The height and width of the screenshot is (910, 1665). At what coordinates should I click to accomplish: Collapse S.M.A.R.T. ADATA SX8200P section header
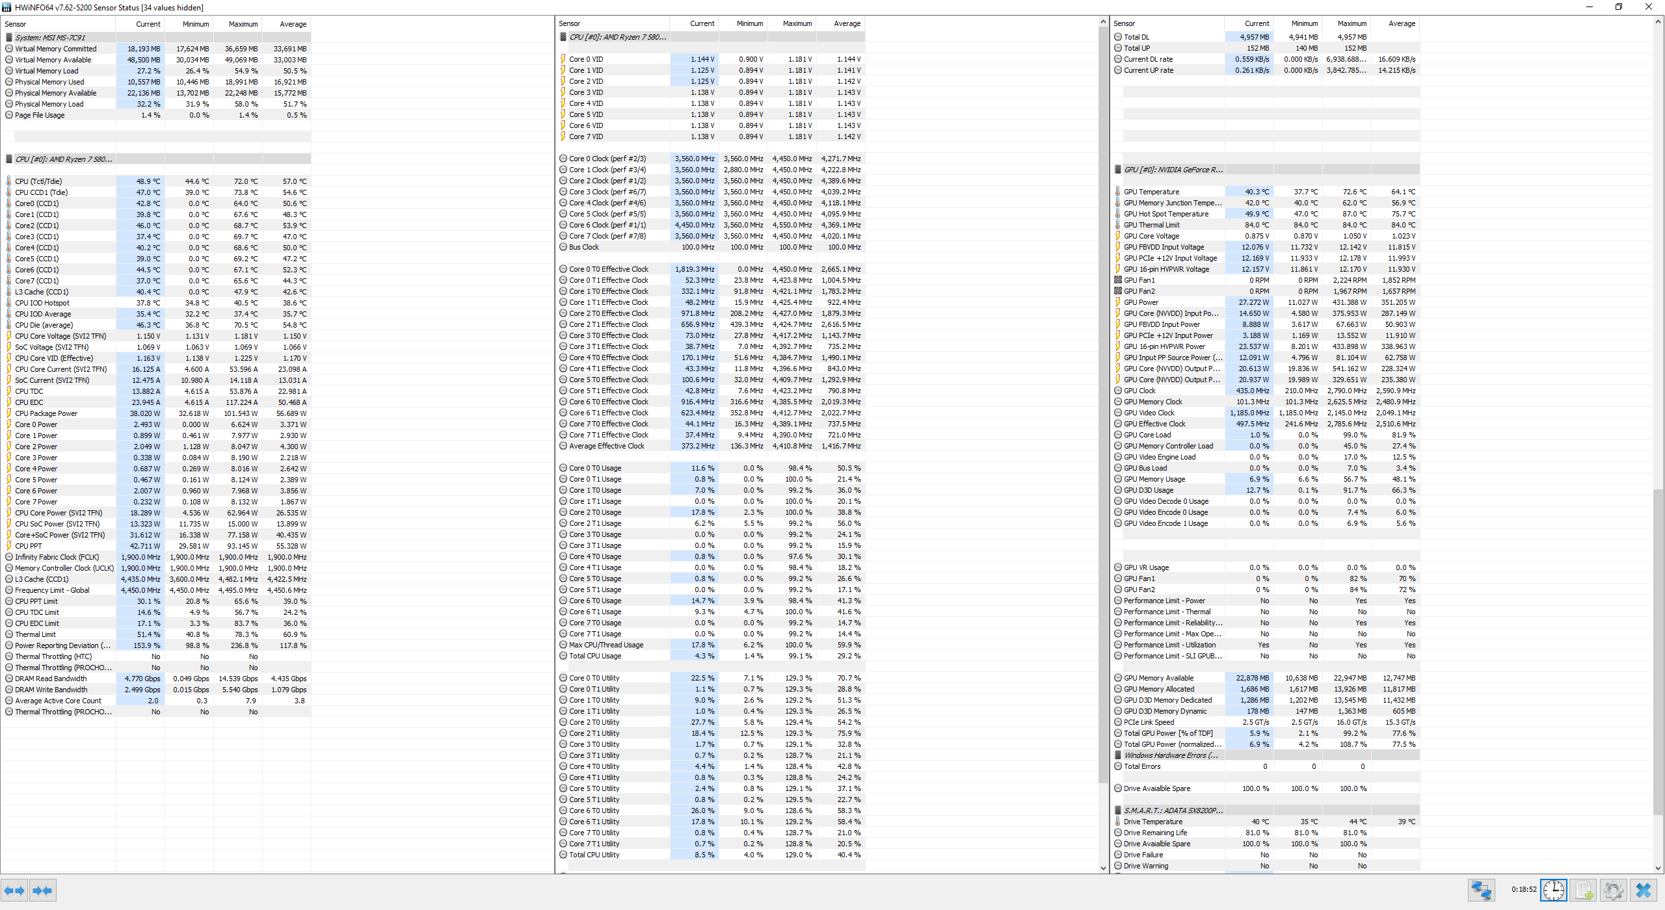tap(1173, 811)
